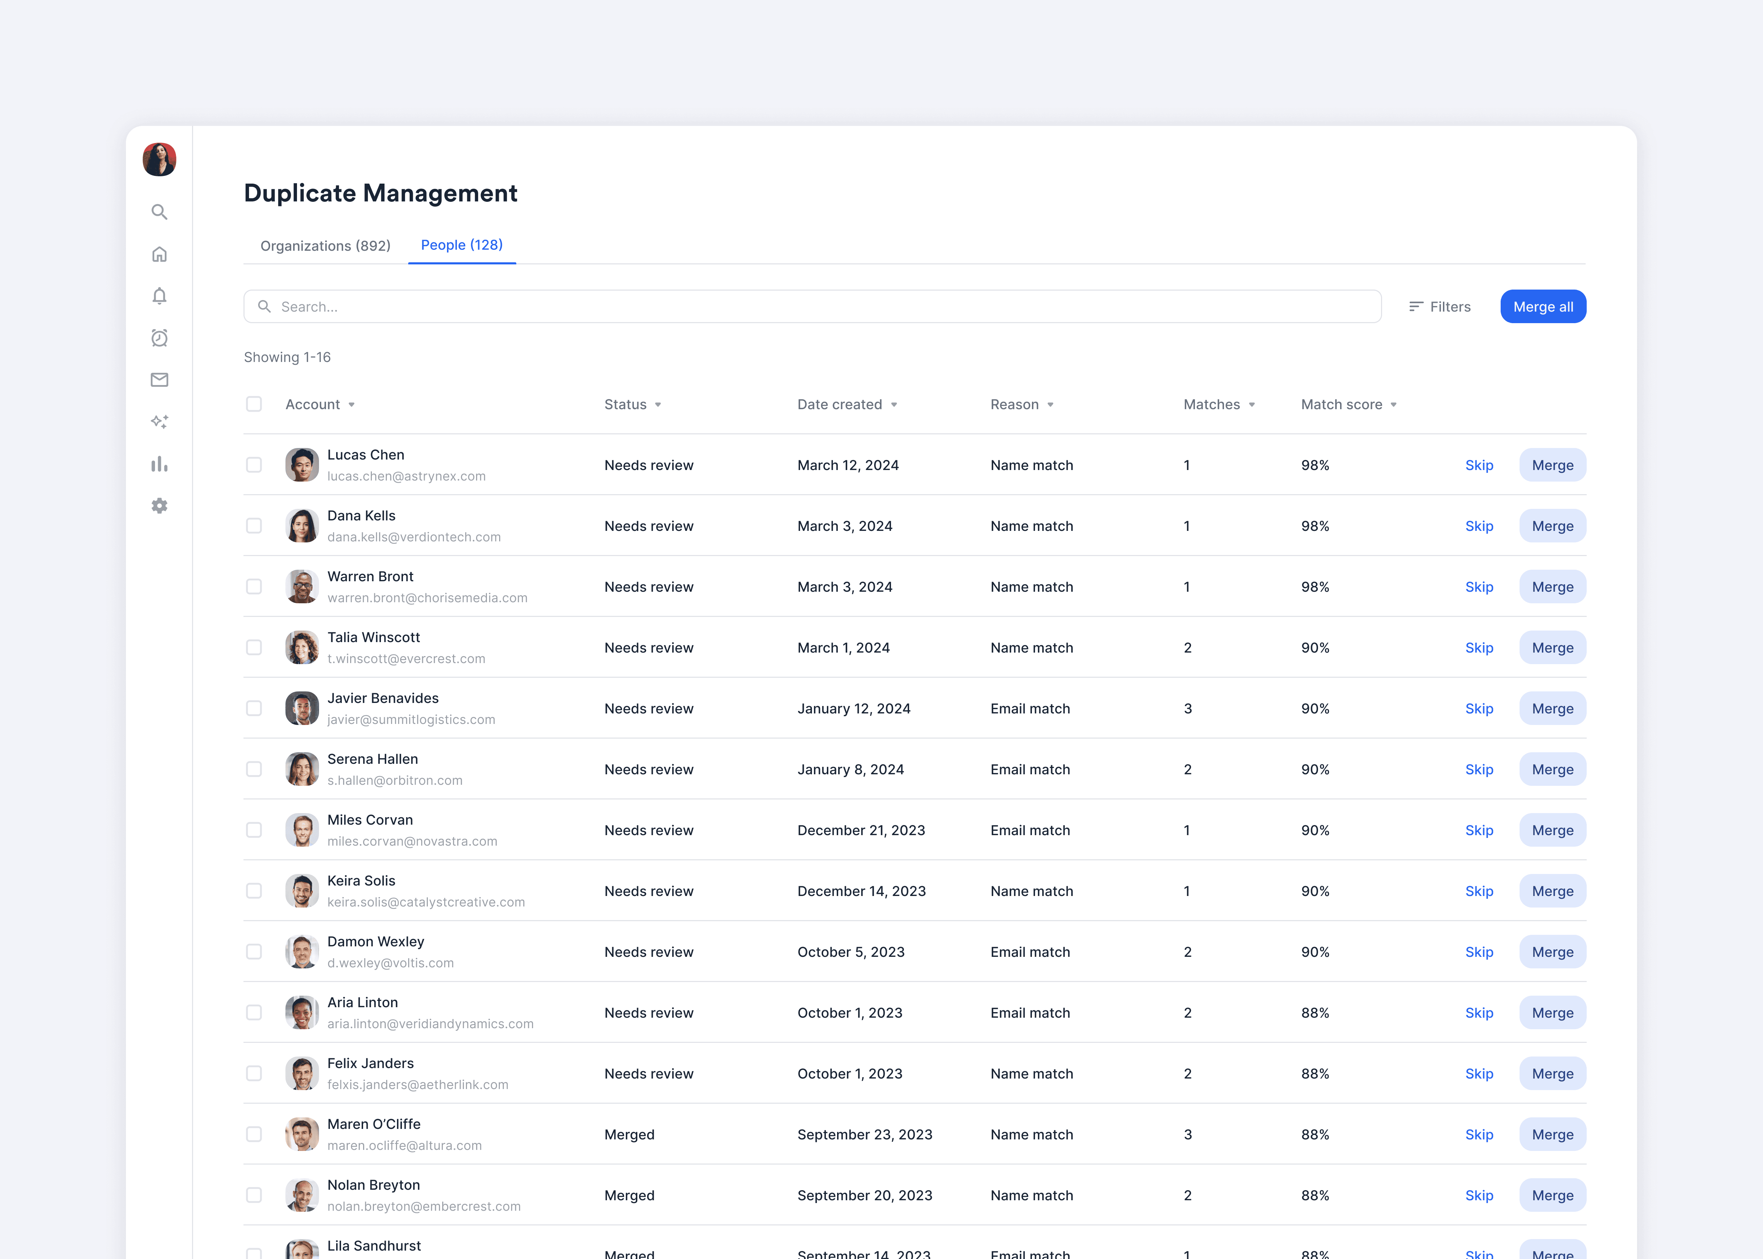Expand Match score sort dropdown
Screen dimensions: 1763x1259
[1393, 405]
